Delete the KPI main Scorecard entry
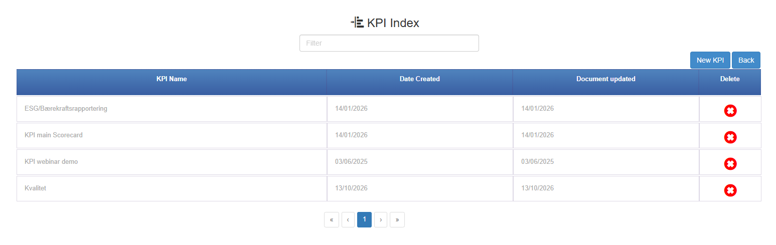The height and width of the screenshot is (245, 776). (730, 137)
